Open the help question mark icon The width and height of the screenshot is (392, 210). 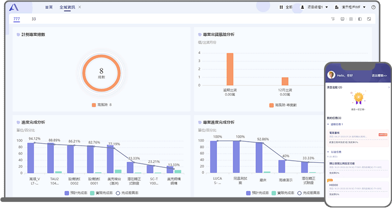[373, 8]
